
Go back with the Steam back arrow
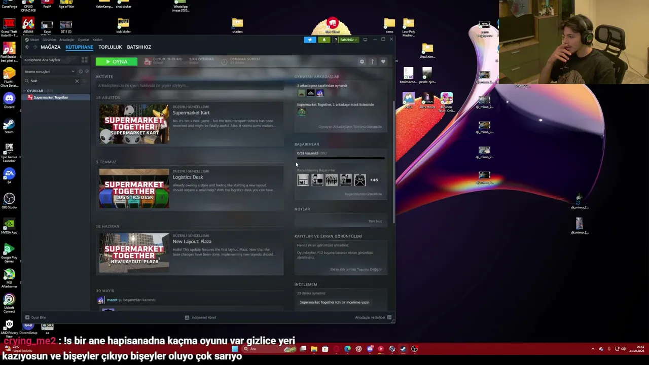(x=27, y=47)
